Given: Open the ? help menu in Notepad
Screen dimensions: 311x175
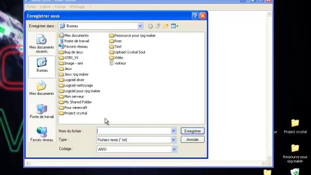Looking at the screenshot, I should click(90, 7).
